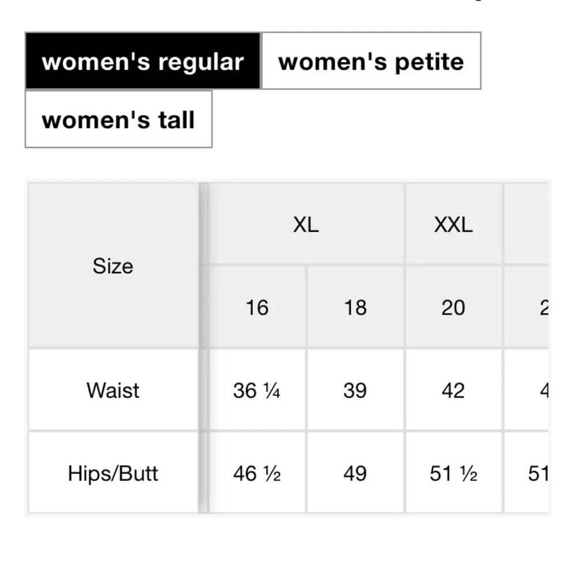
Task: Select the women's regular tab
Action: point(143,61)
